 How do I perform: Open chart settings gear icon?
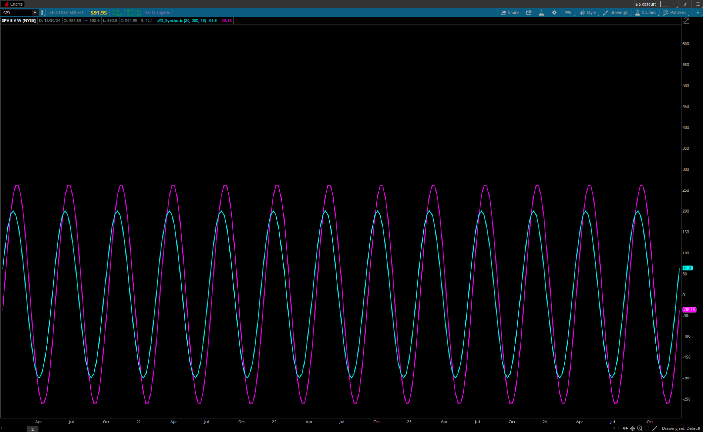coord(554,13)
